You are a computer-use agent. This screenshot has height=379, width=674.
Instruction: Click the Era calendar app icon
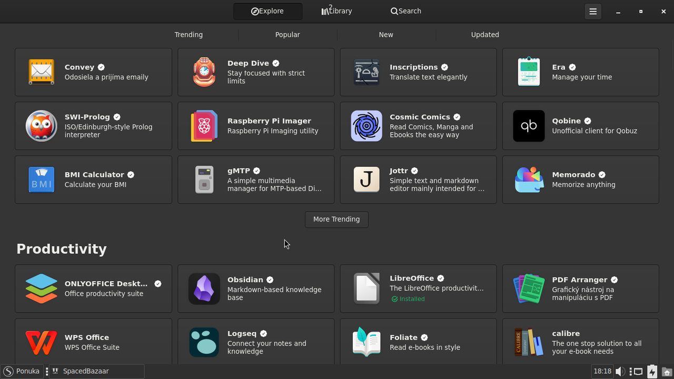point(529,72)
